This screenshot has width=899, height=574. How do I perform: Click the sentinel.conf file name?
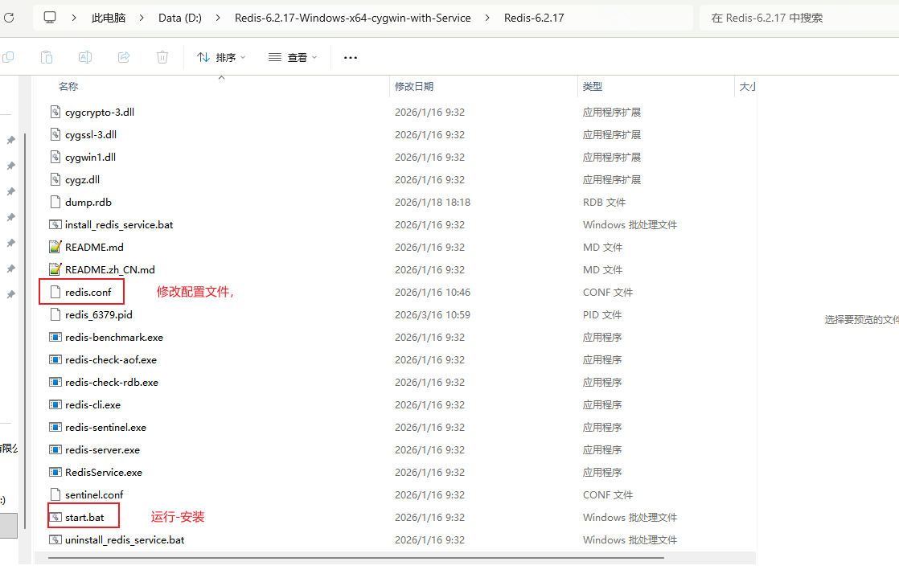[x=94, y=494]
